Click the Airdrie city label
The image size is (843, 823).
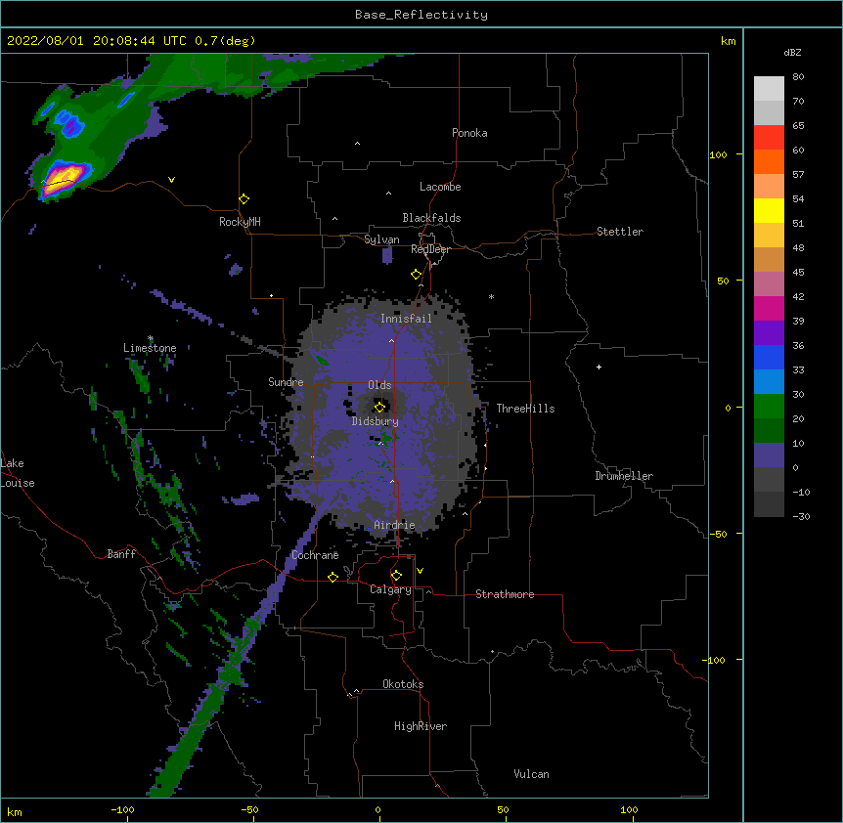click(x=394, y=525)
